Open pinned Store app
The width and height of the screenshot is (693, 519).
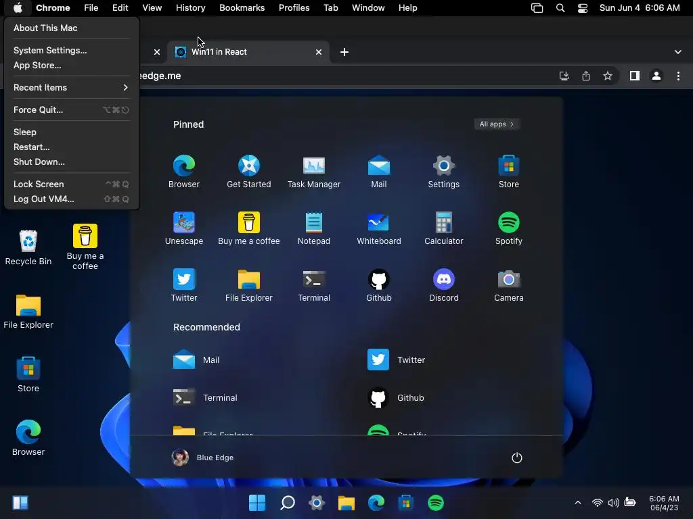point(509,172)
